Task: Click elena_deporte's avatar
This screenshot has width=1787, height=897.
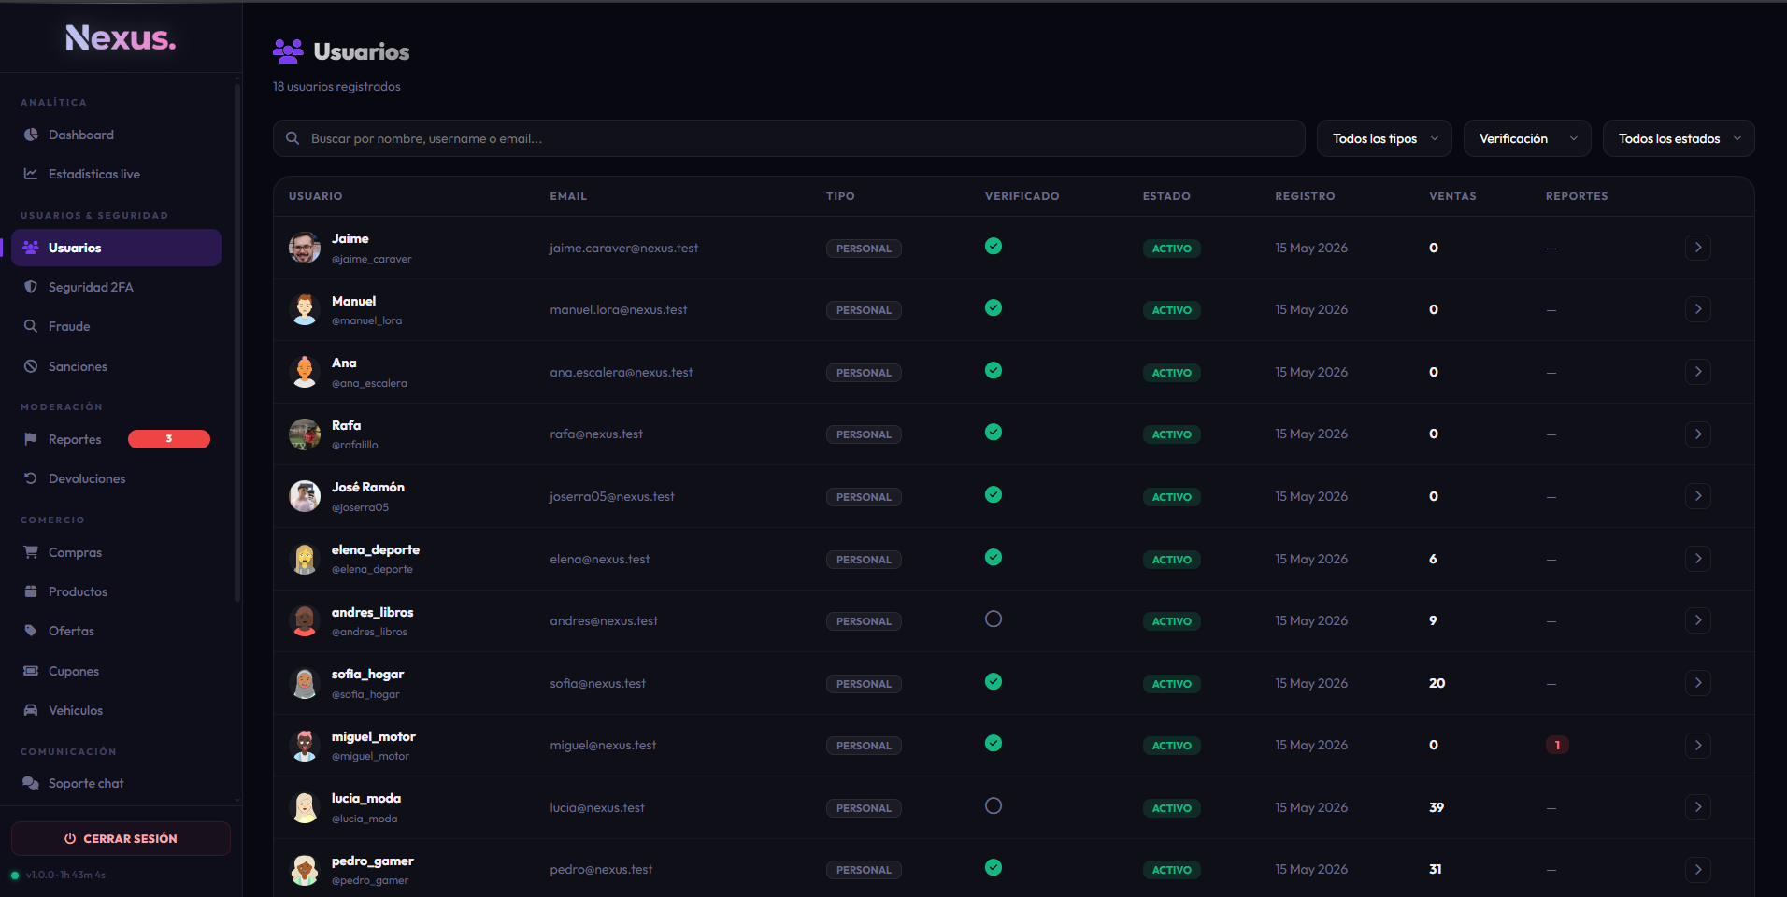Action: coord(305,559)
